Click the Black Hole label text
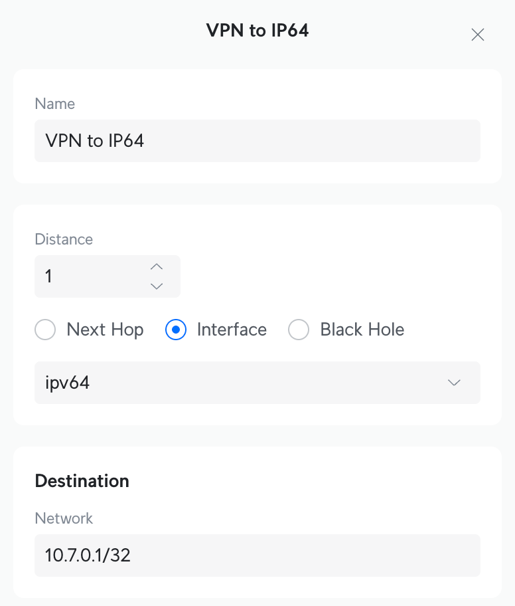This screenshot has width=515, height=606. tap(362, 330)
